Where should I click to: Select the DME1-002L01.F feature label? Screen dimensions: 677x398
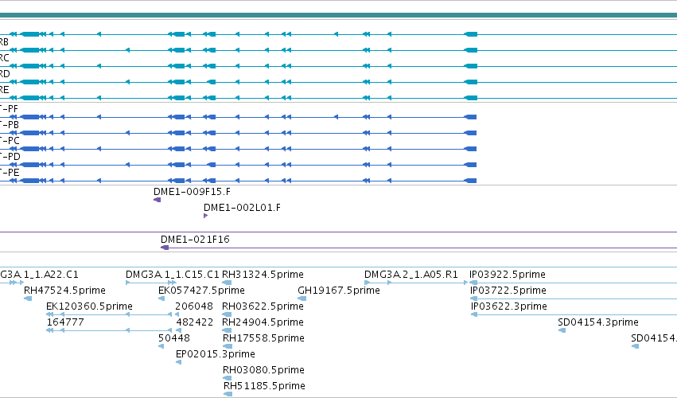[x=242, y=208]
